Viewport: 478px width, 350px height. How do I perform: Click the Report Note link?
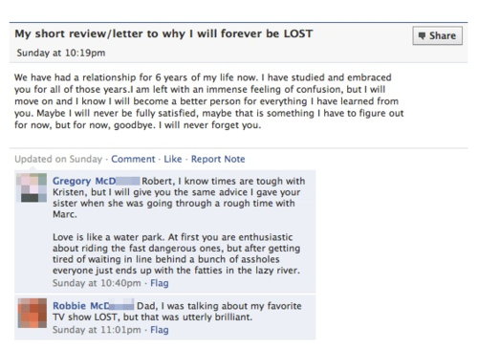(x=218, y=159)
